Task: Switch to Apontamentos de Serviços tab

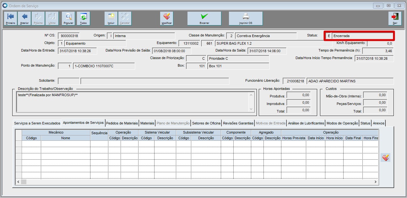Action: coord(83,123)
